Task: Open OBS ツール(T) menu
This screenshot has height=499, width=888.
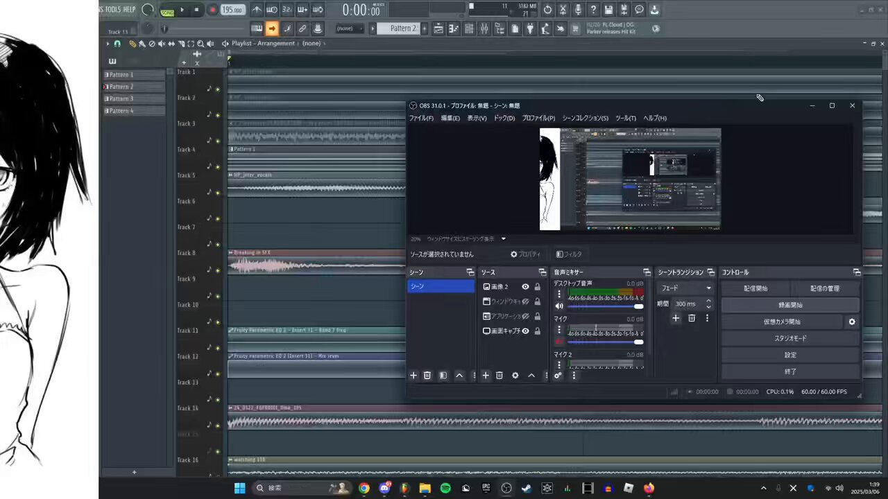Action: coord(626,119)
